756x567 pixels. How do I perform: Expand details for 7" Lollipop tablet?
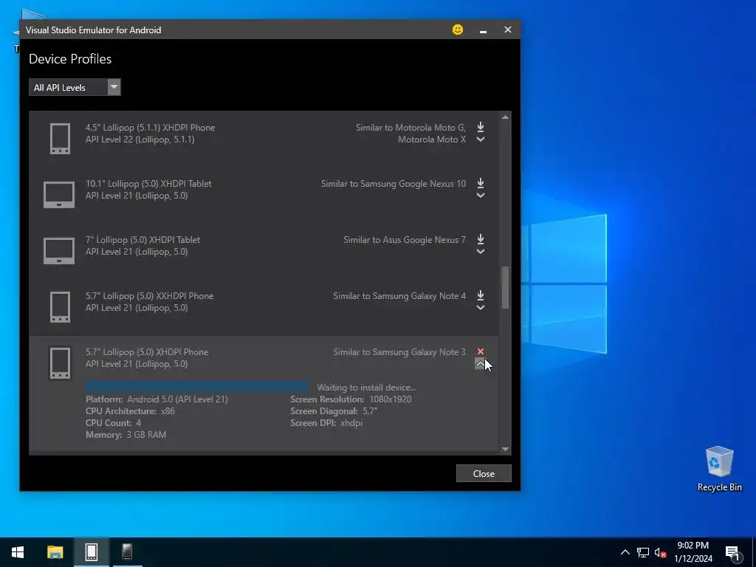480,252
